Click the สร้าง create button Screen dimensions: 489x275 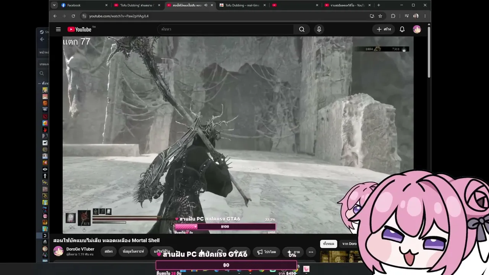point(384,29)
